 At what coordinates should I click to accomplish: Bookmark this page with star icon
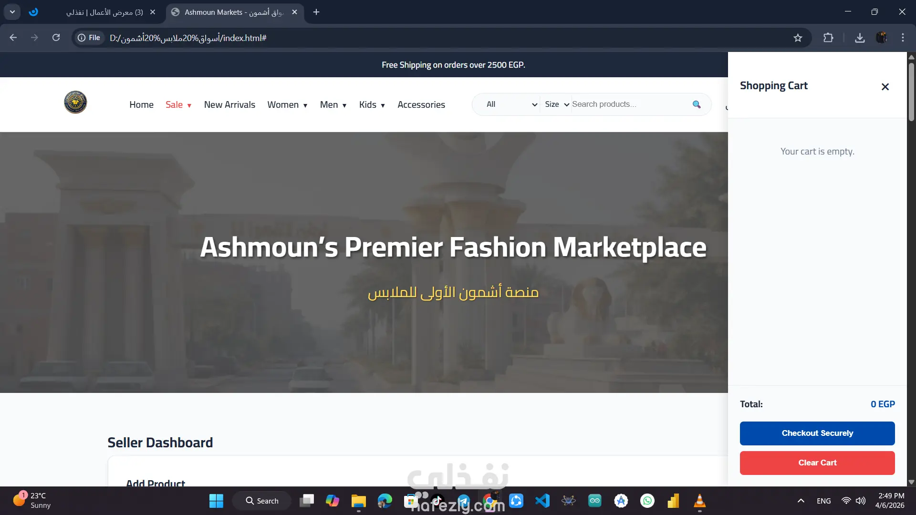click(x=798, y=38)
